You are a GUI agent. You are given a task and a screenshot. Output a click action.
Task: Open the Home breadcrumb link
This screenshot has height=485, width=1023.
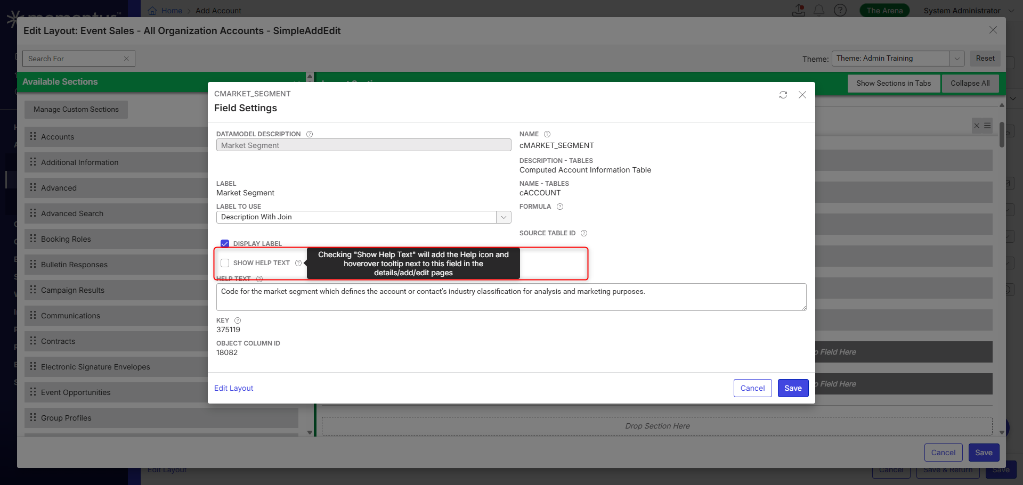click(x=172, y=11)
